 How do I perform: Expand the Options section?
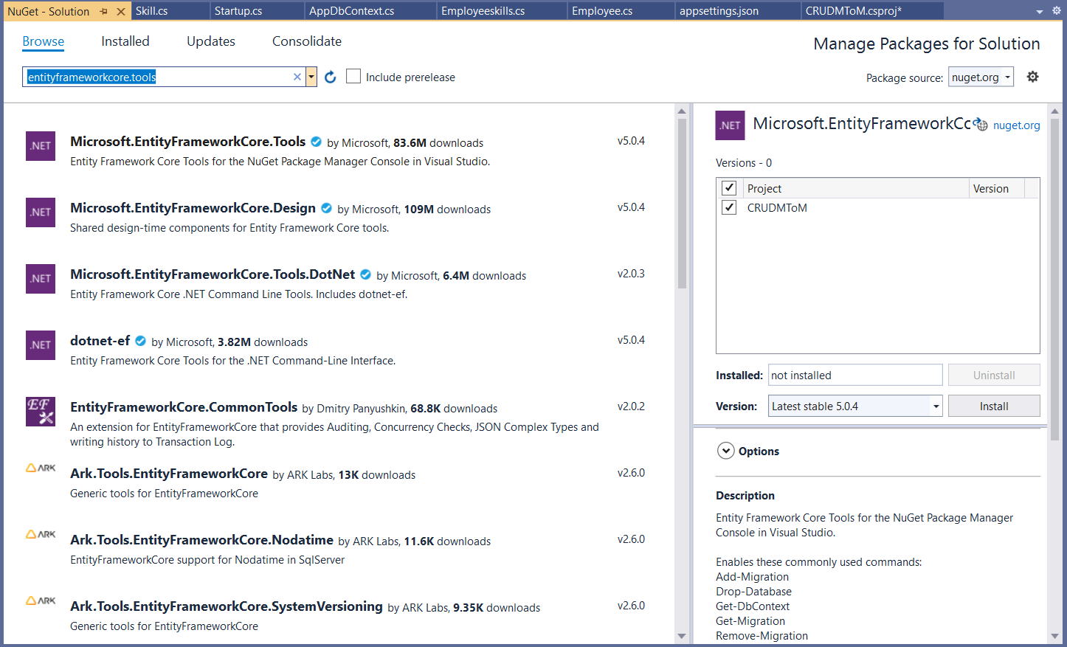(725, 451)
